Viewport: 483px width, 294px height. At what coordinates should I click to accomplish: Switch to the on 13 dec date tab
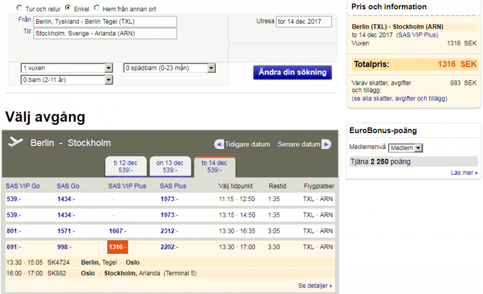coord(170,166)
